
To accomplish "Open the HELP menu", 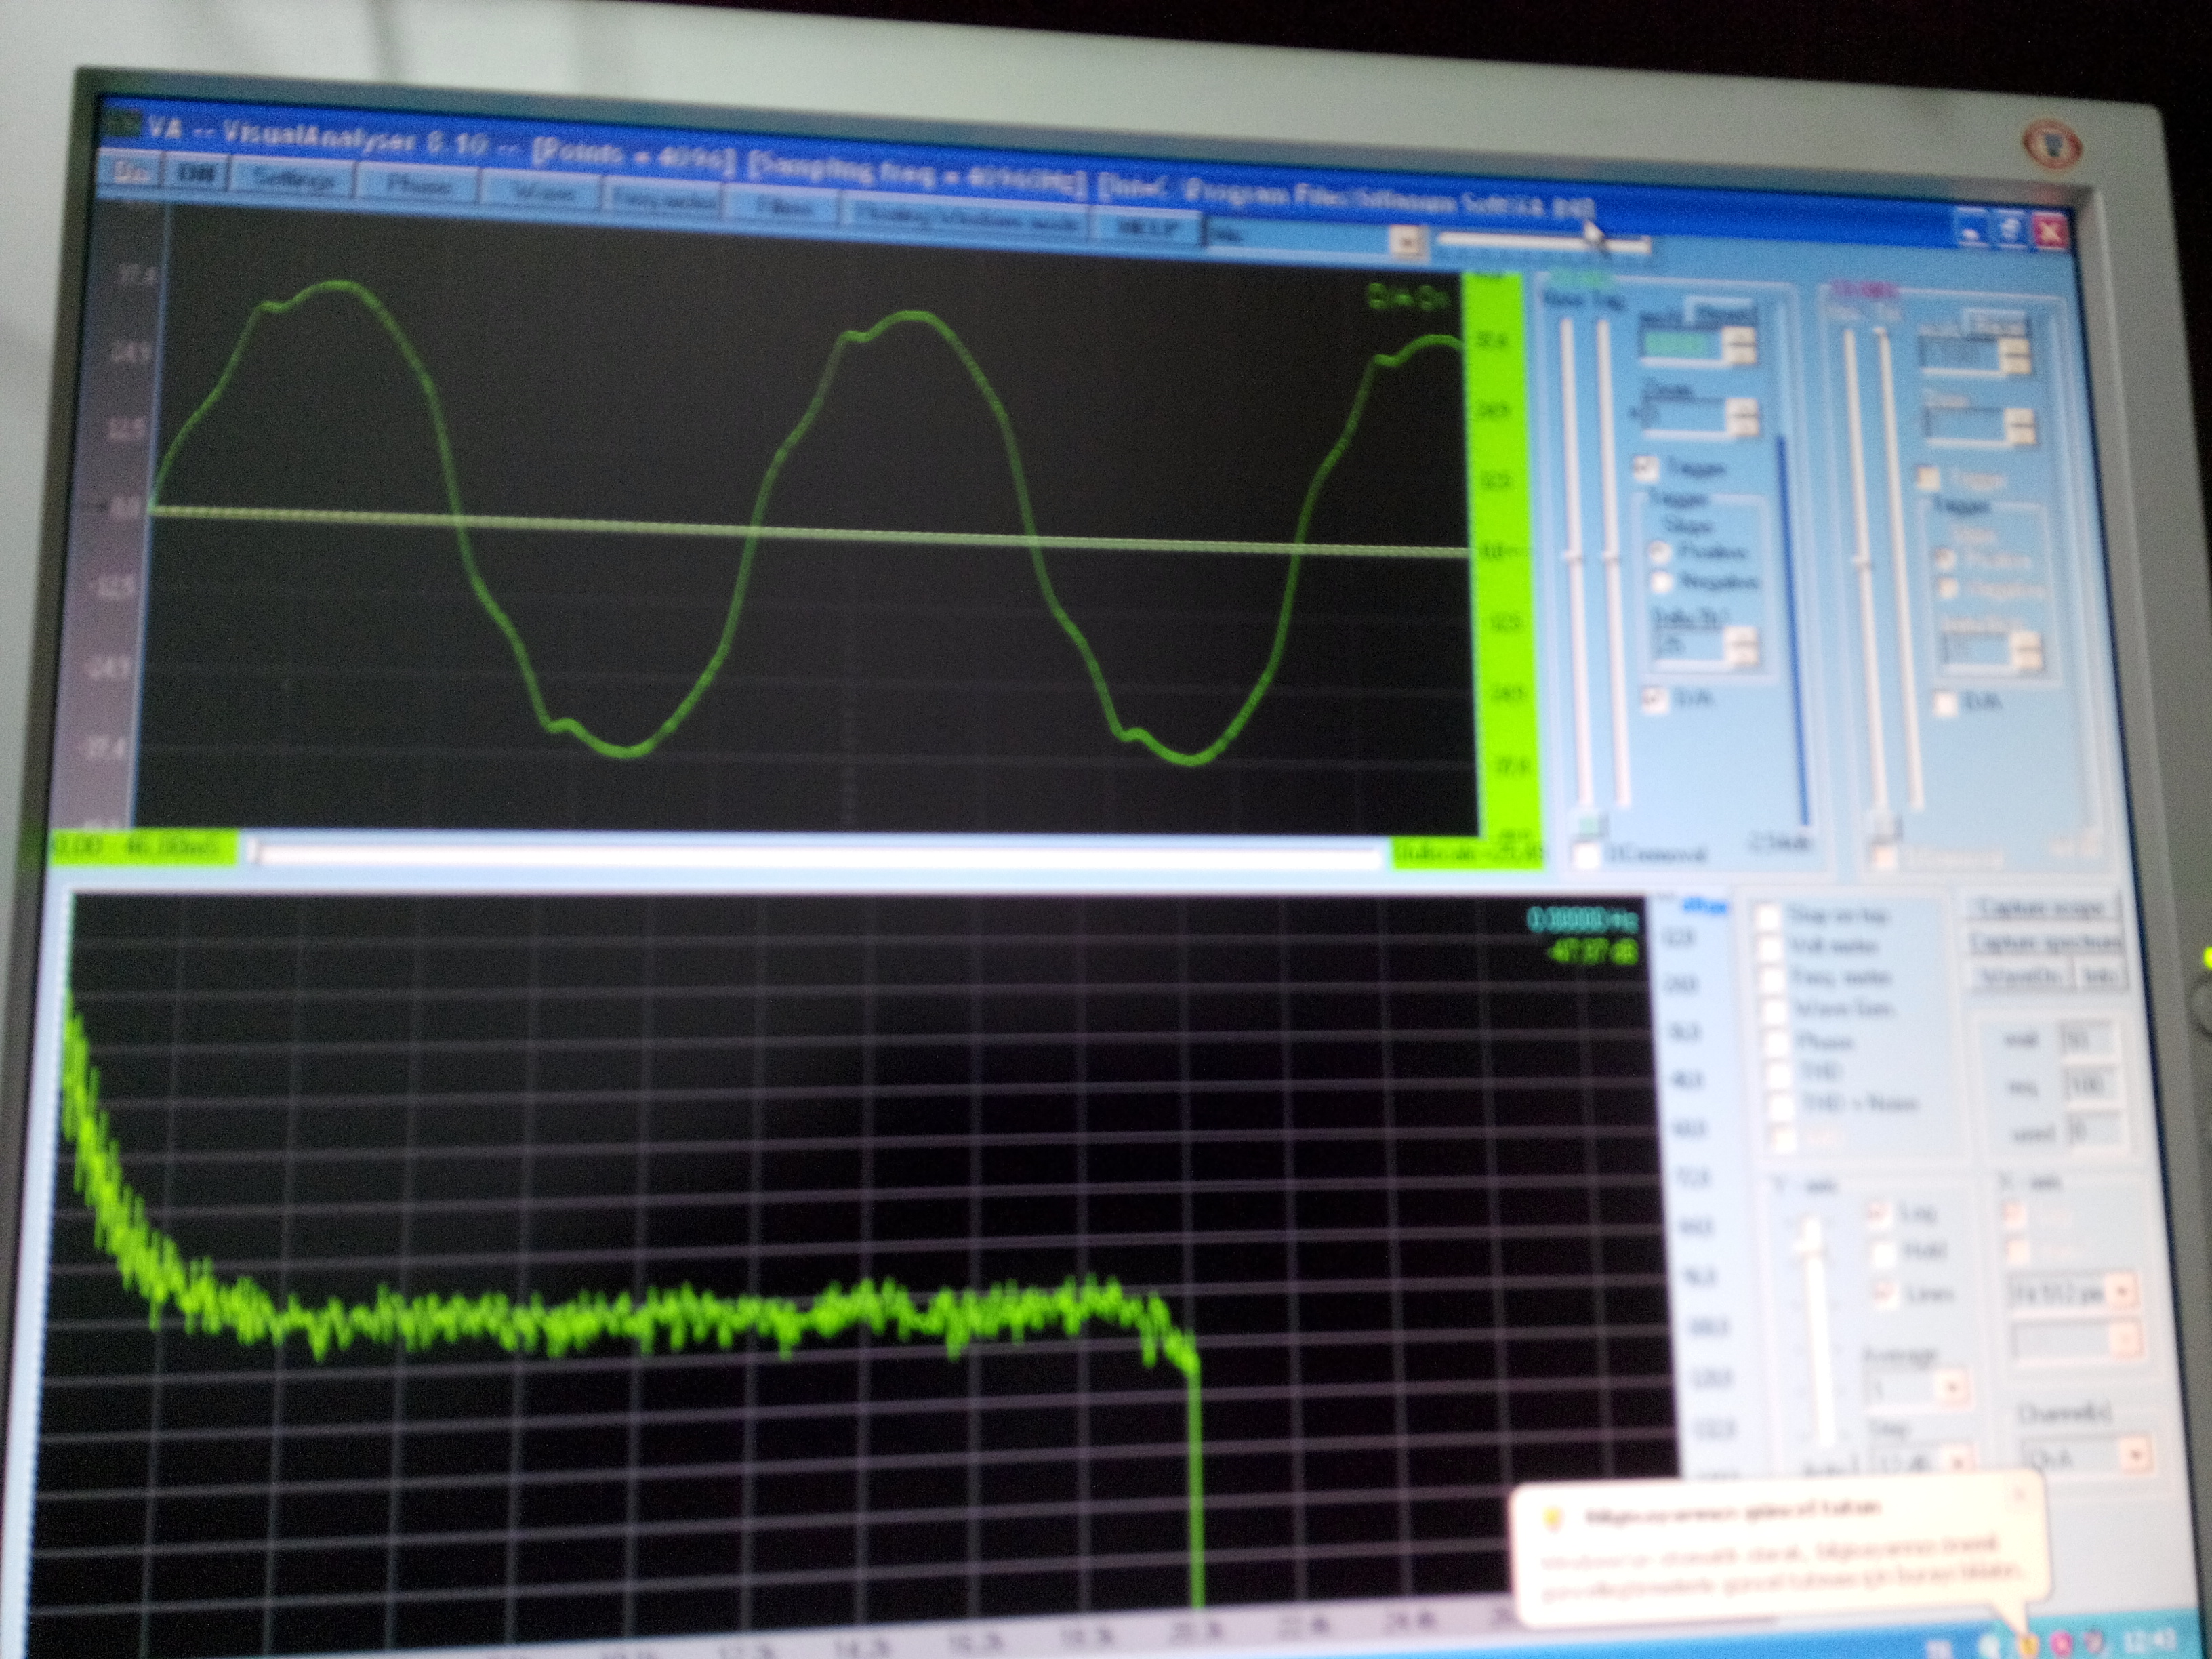I will point(1147,228).
